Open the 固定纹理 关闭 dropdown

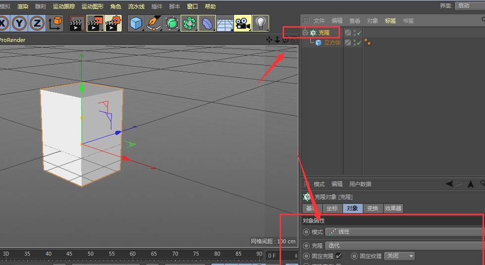click(x=400, y=256)
